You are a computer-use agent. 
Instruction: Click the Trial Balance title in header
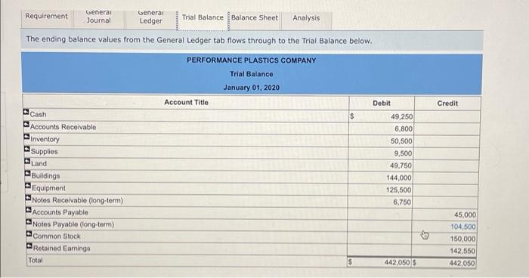point(252,74)
